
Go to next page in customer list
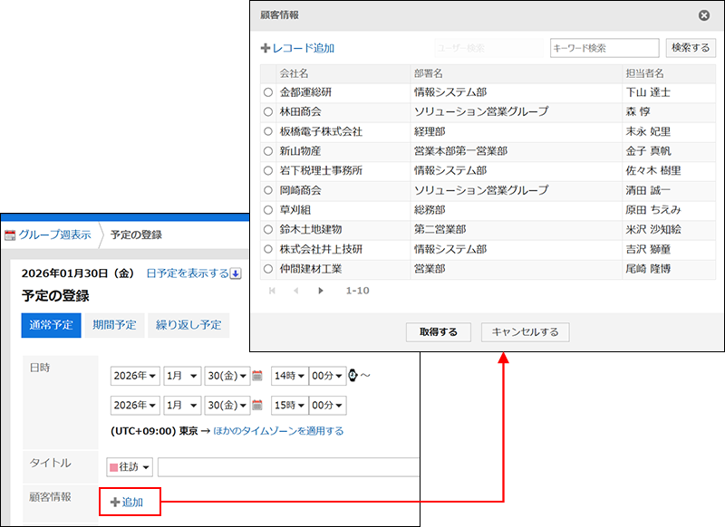pyautogui.click(x=321, y=291)
